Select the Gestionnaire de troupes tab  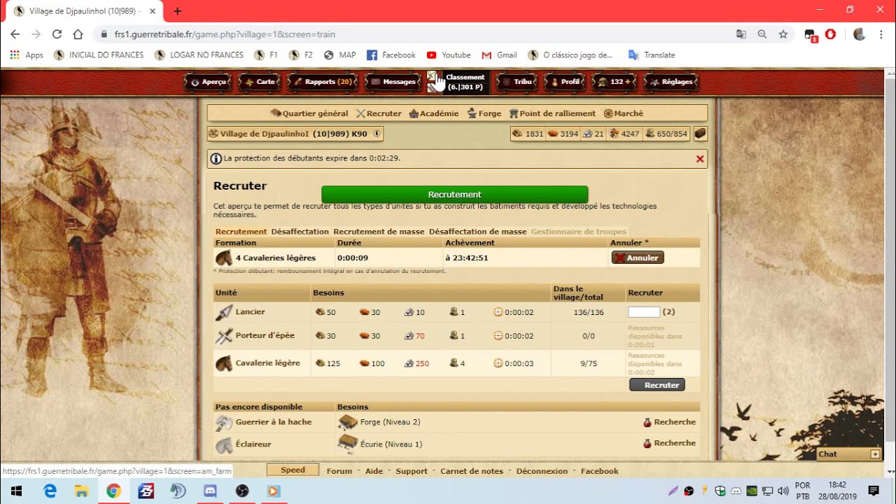[579, 232]
